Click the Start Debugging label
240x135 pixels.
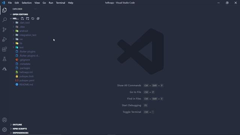point(131,105)
